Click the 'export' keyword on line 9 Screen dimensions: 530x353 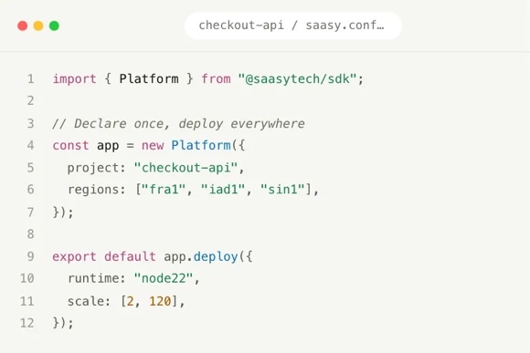[x=74, y=256]
